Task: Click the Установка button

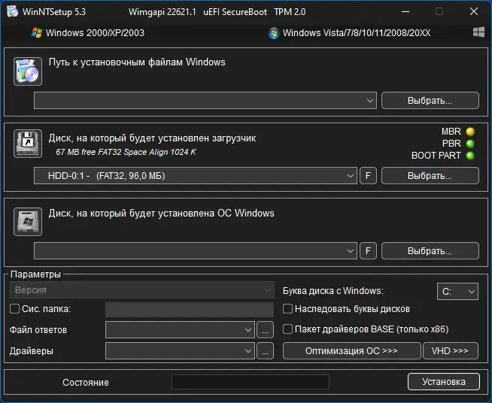Action: point(444,382)
